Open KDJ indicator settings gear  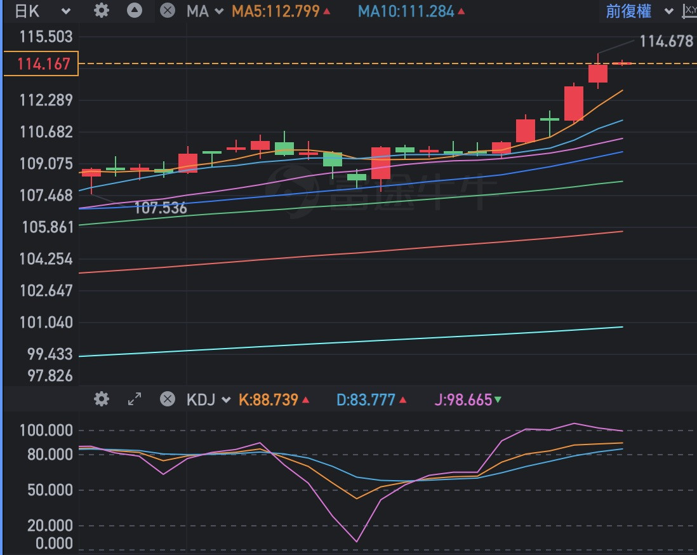[x=101, y=399]
